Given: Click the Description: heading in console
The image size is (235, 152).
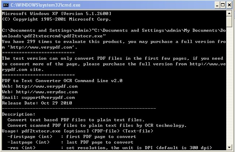Looking at the screenshot, I should click(x=19, y=114).
